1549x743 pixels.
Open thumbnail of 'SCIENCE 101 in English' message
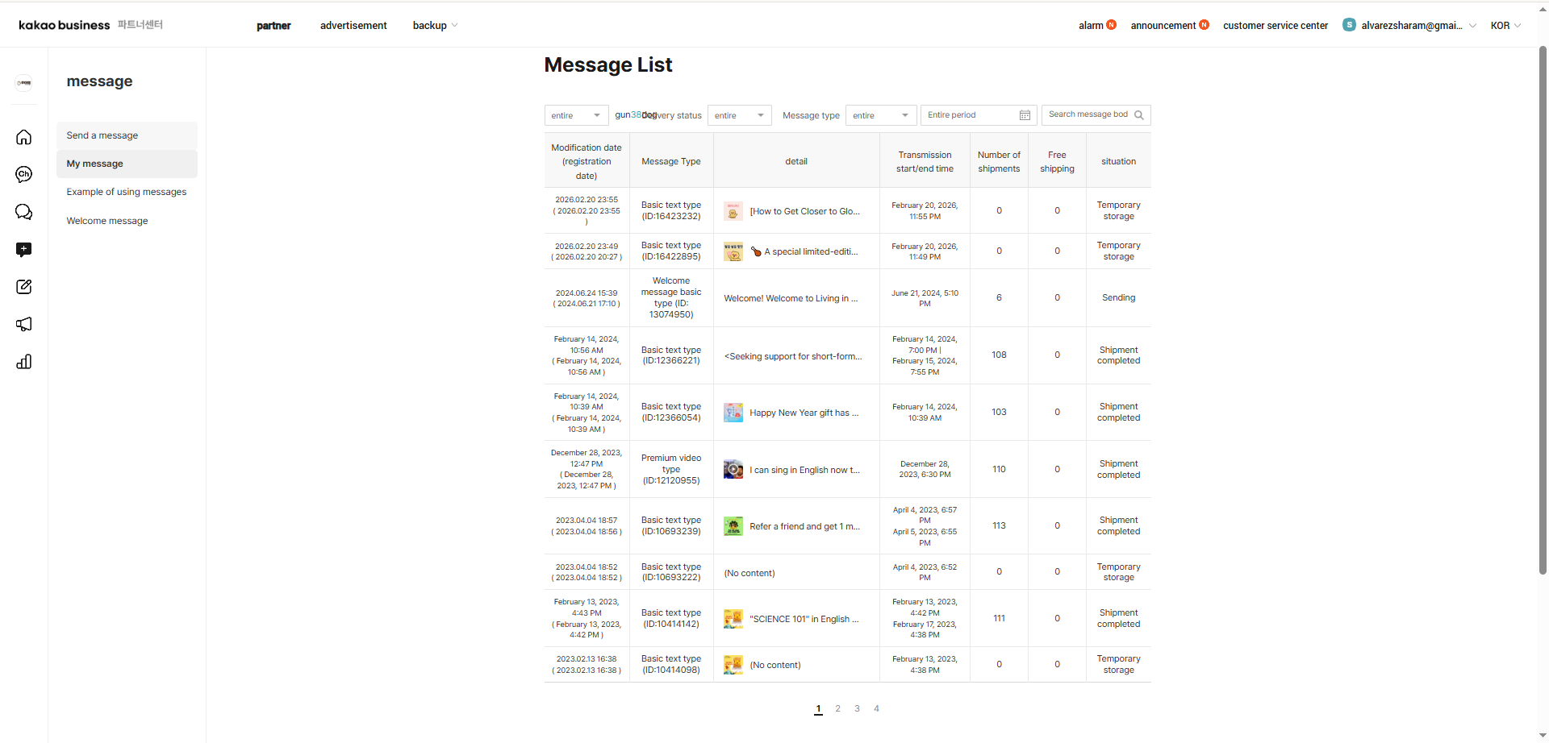coord(733,619)
